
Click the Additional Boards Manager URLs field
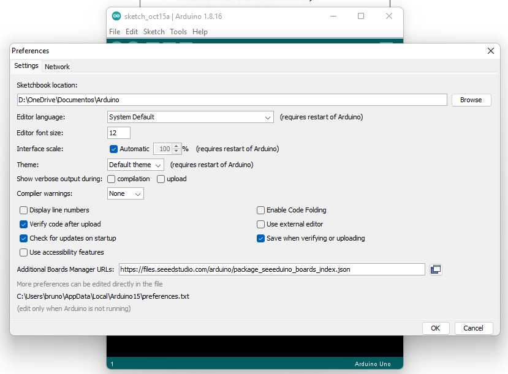271,269
